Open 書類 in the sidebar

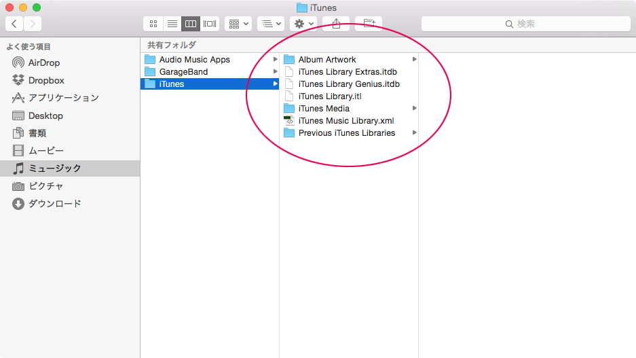pyautogui.click(x=70, y=133)
